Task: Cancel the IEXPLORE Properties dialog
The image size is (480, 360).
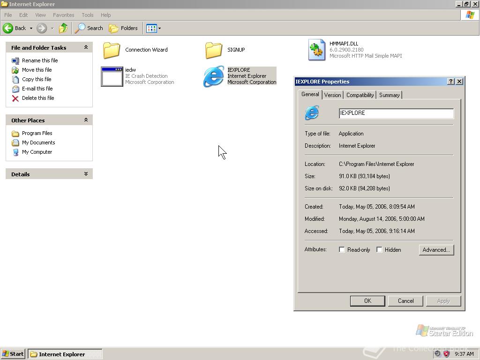Action: coord(405,301)
